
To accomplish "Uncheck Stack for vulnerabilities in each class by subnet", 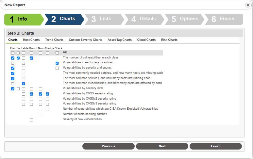I will point(57,63).
